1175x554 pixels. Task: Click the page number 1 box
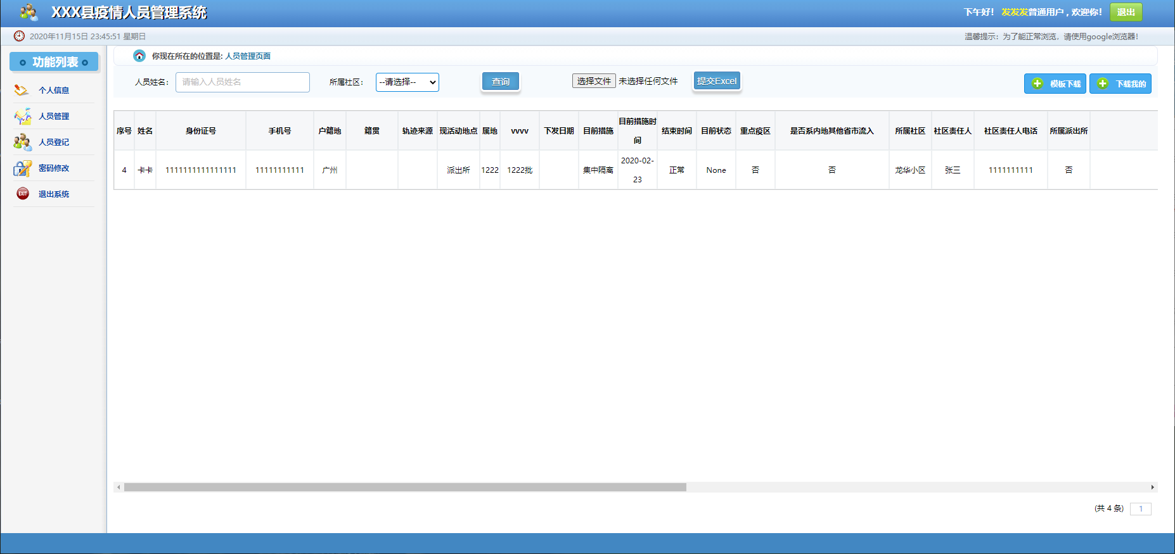coord(1141,509)
